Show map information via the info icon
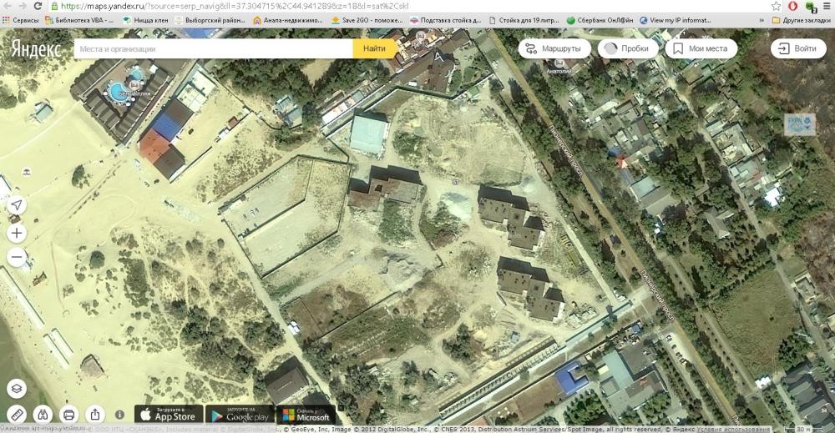This screenshot has width=835, height=433. point(119,415)
